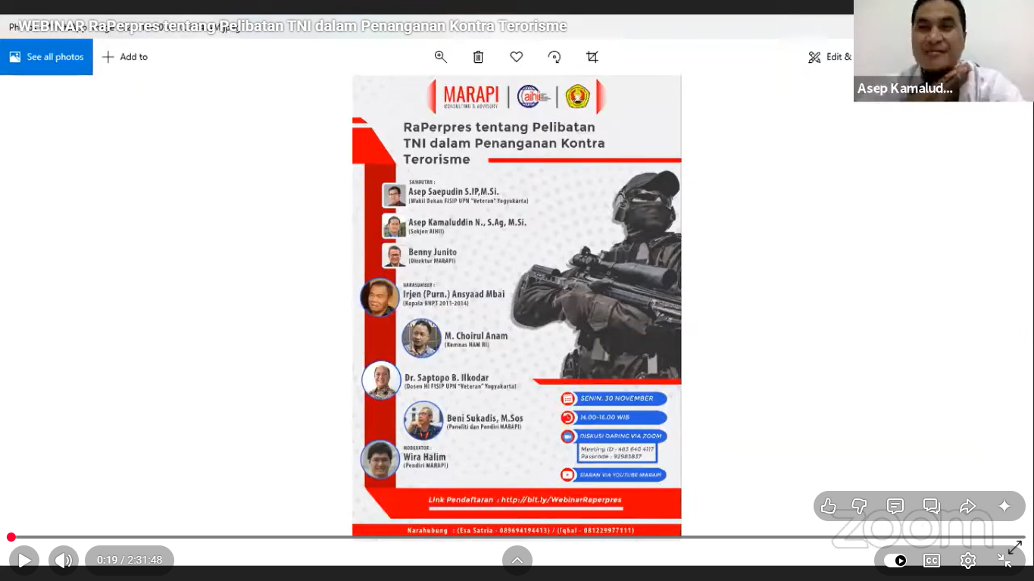Open the video comments panel
Viewport: 1034px width, 581px height.
(x=895, y=506)
